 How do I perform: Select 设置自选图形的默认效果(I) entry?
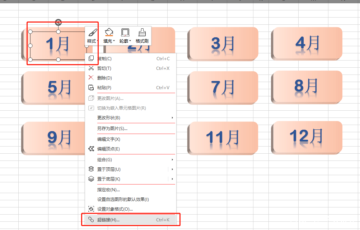coord(130,199)
